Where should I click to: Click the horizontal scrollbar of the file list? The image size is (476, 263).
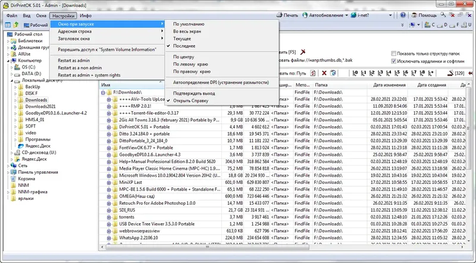point(208,247)
